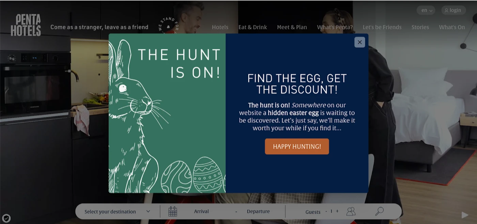Decrease guests with the minus button
Screen dimensions: 477x224
(326, 211)
